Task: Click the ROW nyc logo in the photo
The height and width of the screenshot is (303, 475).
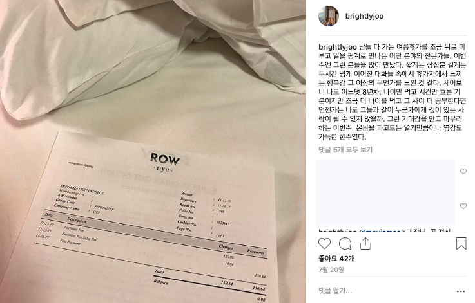Action: click(x=164, y=163)
